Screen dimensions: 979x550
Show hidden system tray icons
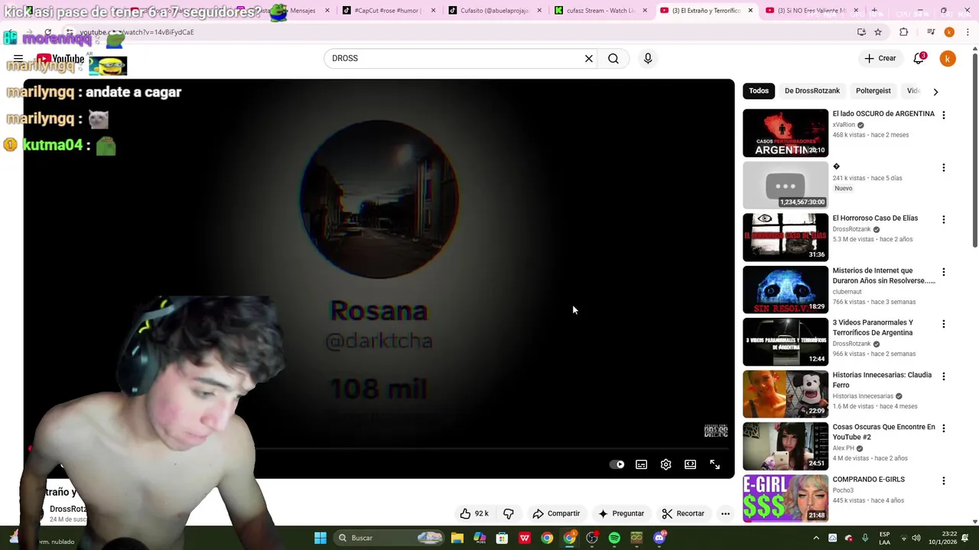coord(816,538)
